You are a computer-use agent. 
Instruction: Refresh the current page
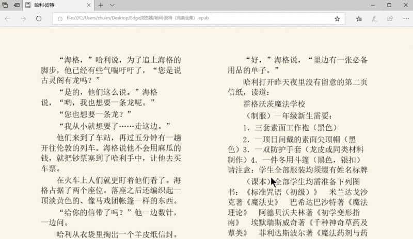click(39, 19)
